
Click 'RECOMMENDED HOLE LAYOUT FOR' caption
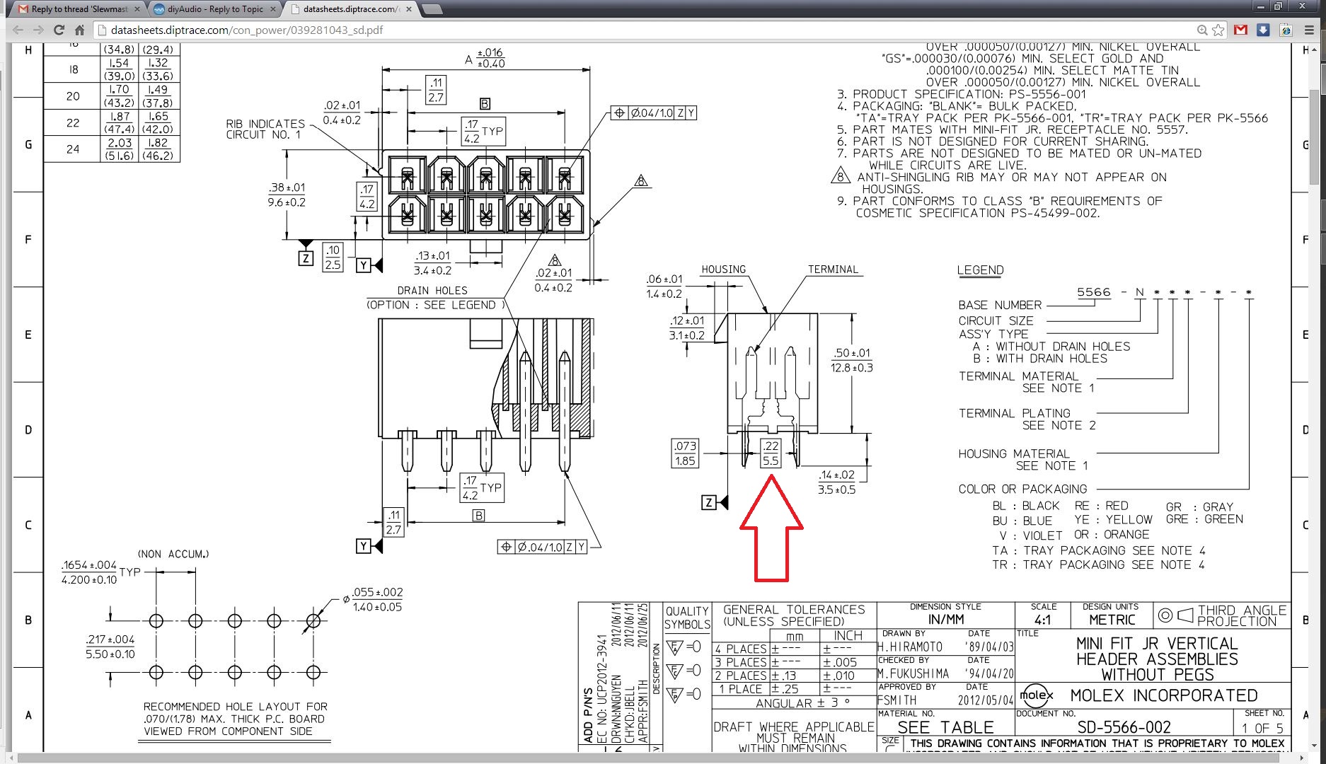(x=235, y=707)
